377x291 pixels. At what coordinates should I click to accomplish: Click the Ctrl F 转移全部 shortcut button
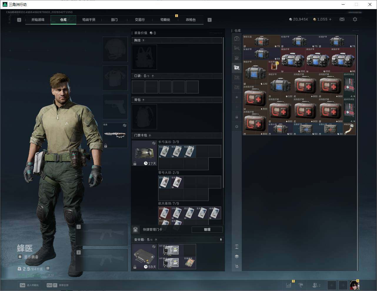click(x=57, y=285)
